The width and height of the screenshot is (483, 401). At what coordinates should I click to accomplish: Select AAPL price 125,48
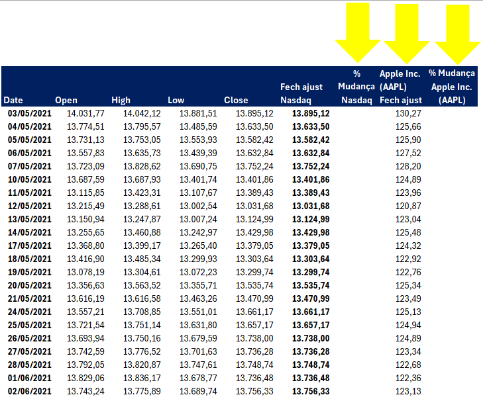pos(408,232)
